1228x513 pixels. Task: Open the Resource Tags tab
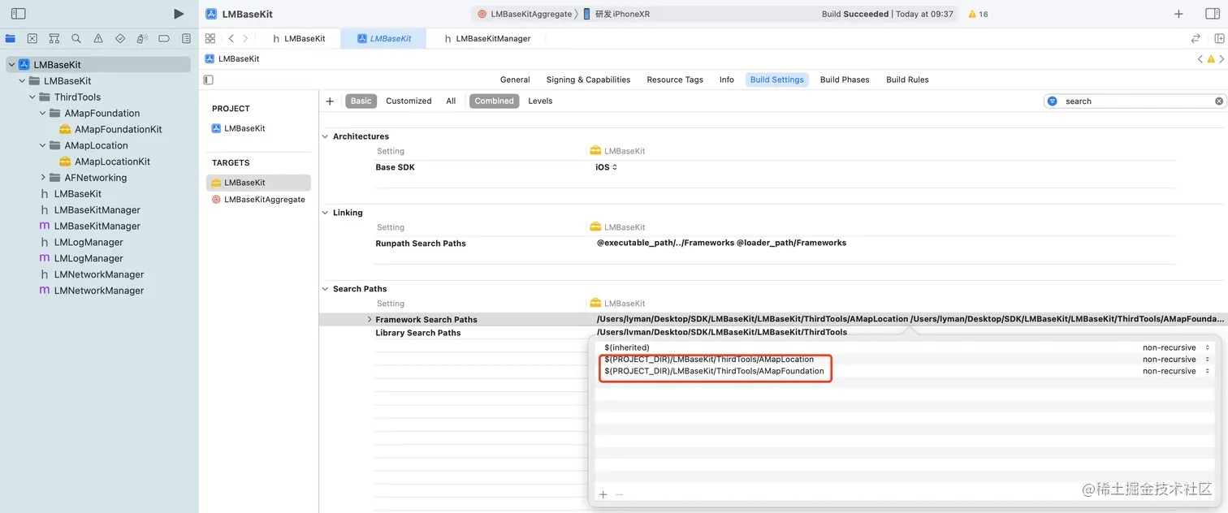coord(675,80)
